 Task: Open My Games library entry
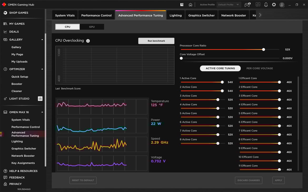(x=17, y=24)
